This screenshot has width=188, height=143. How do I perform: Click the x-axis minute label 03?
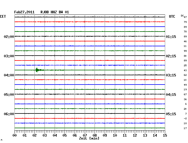[45, 135]
